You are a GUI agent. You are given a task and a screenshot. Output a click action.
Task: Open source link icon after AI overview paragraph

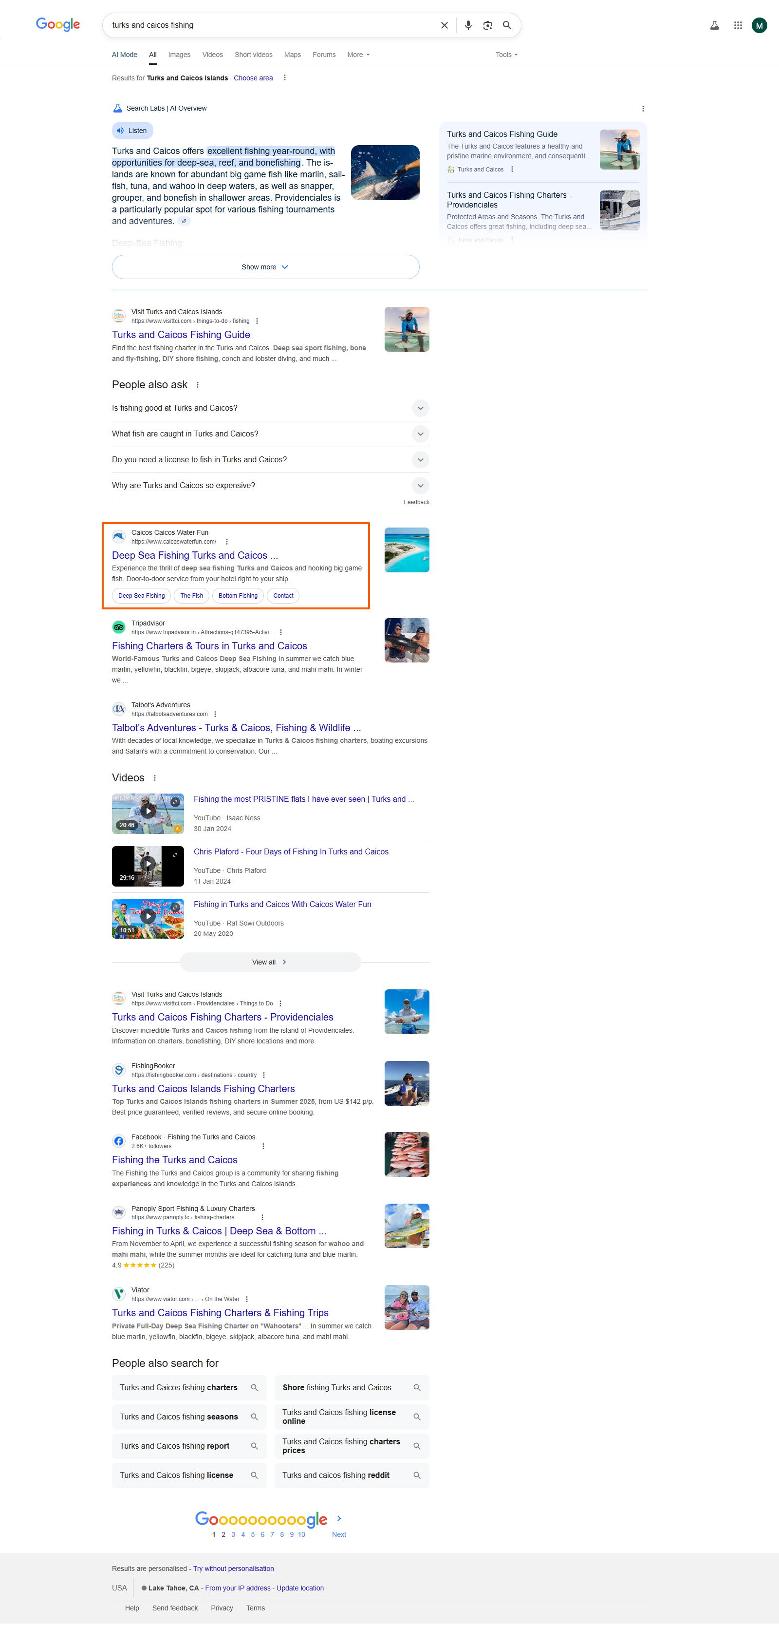coord(184,221)
